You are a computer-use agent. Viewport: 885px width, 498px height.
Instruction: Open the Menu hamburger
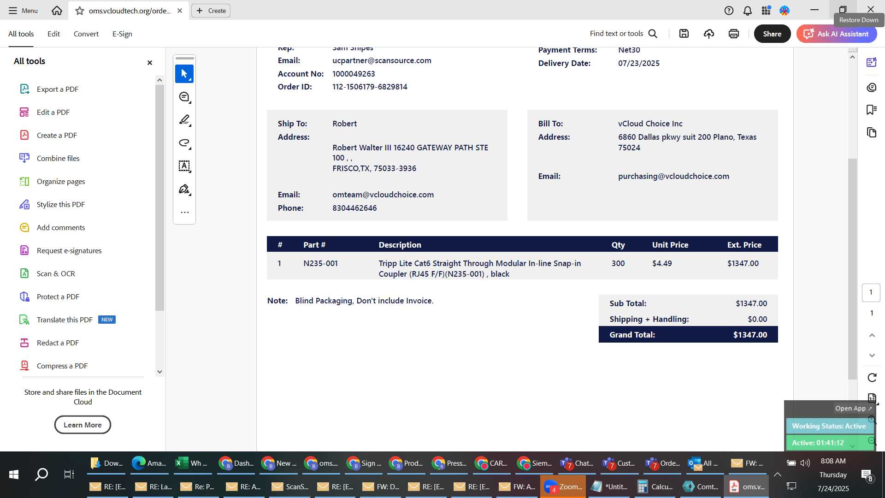[23, 11]
